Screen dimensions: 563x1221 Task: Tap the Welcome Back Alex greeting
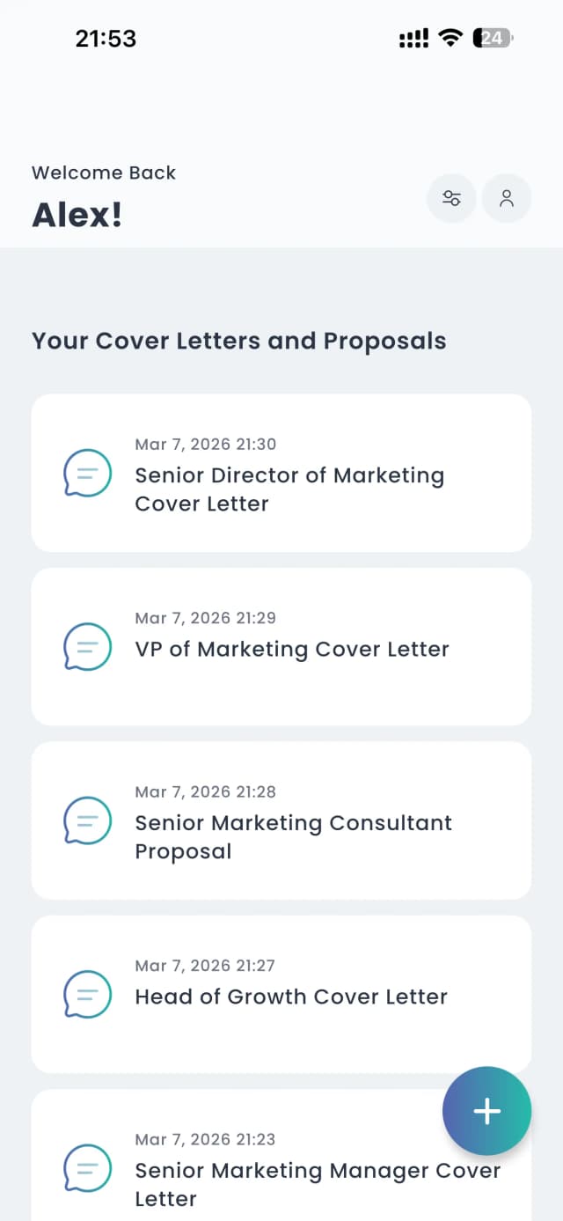click(x=103, y=194)
